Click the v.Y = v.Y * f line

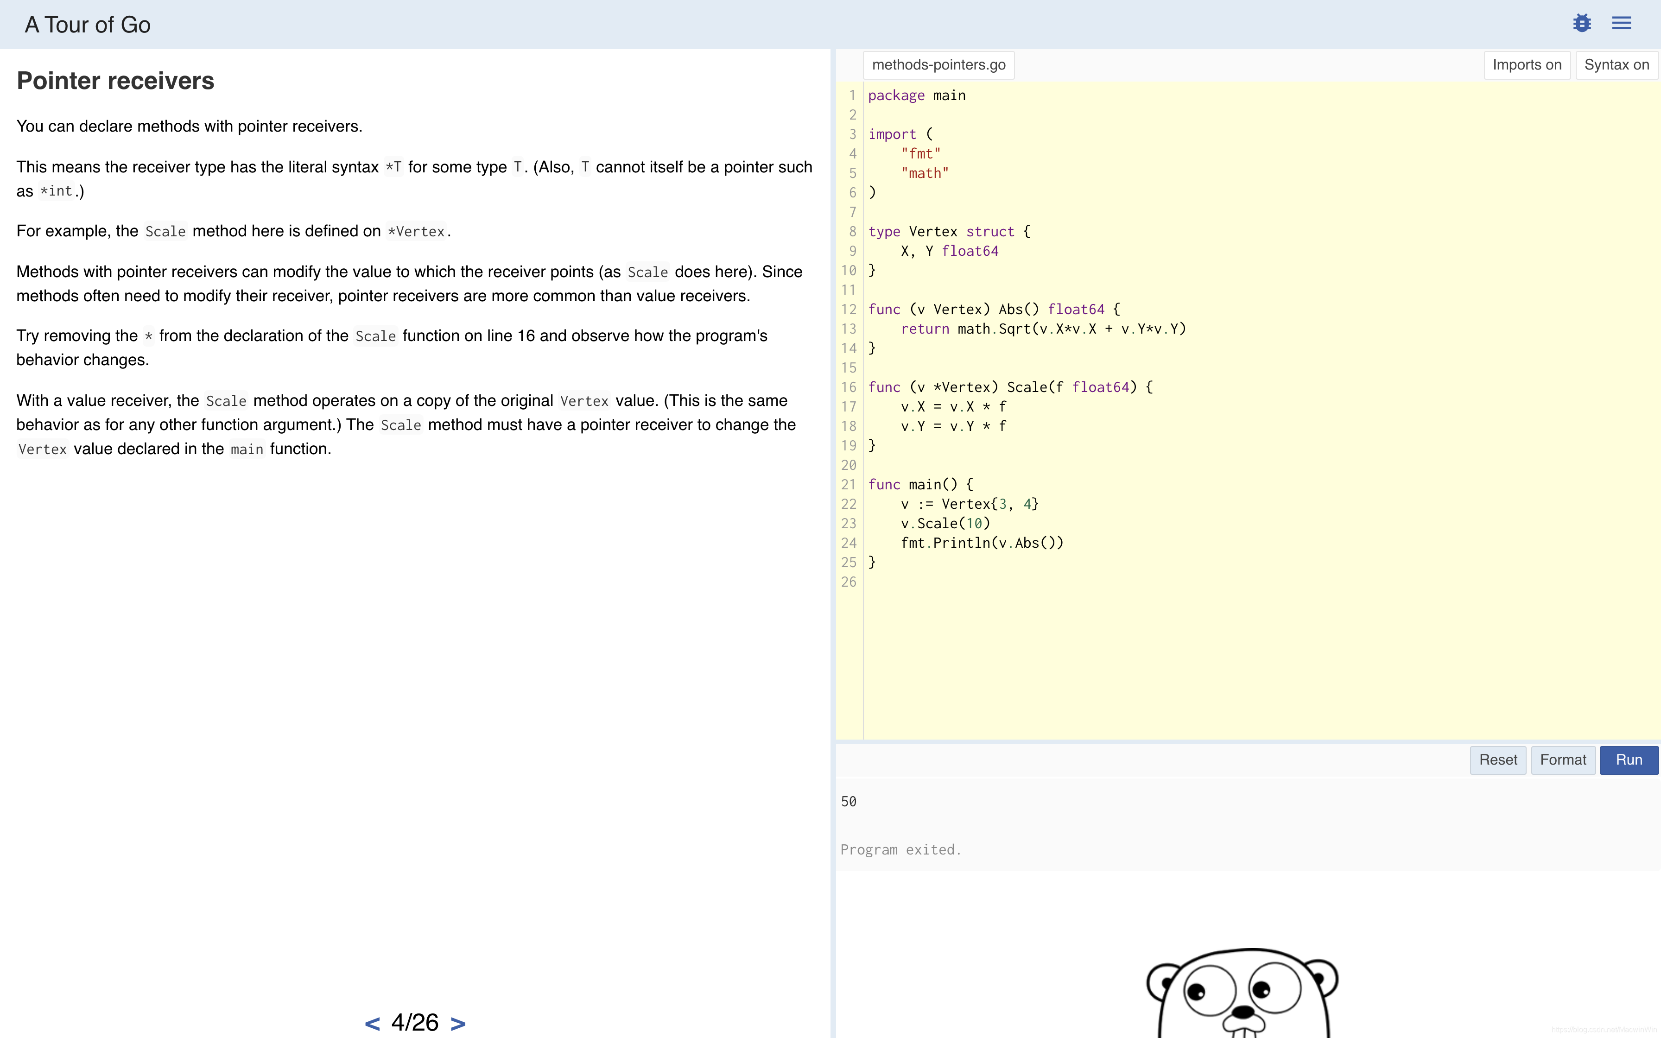click(x=953, y=426)
